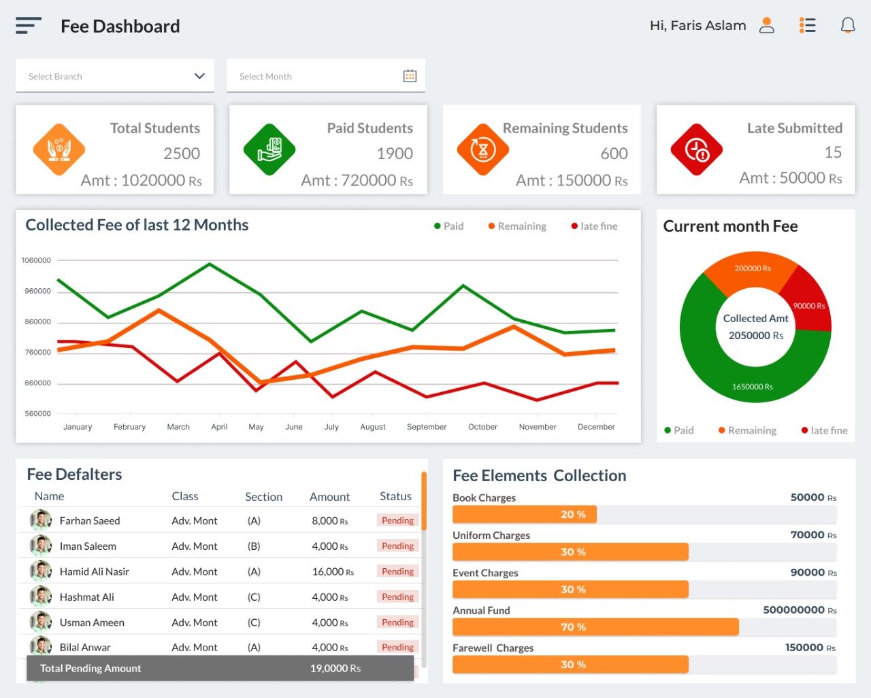Viewport: 871px width, 698px height.
Task: Sort by the Class column header
Action: (185, 496)
